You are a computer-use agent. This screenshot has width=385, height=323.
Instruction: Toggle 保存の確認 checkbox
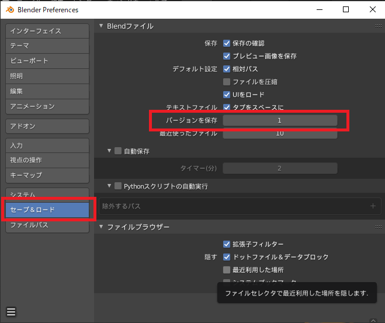point(227,43)
